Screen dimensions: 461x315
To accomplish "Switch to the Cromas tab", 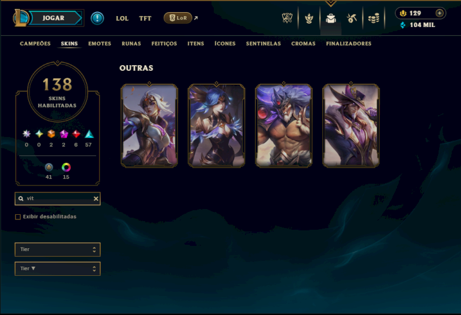I will [304, 44].
